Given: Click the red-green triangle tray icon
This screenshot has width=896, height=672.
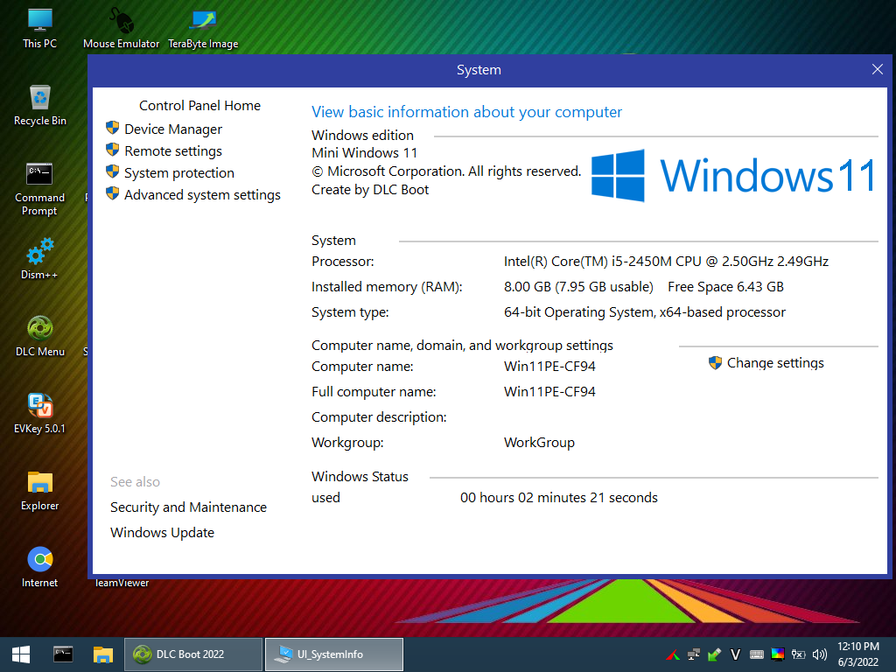Looking at the screenshot, I should click(x=673, y=654).
